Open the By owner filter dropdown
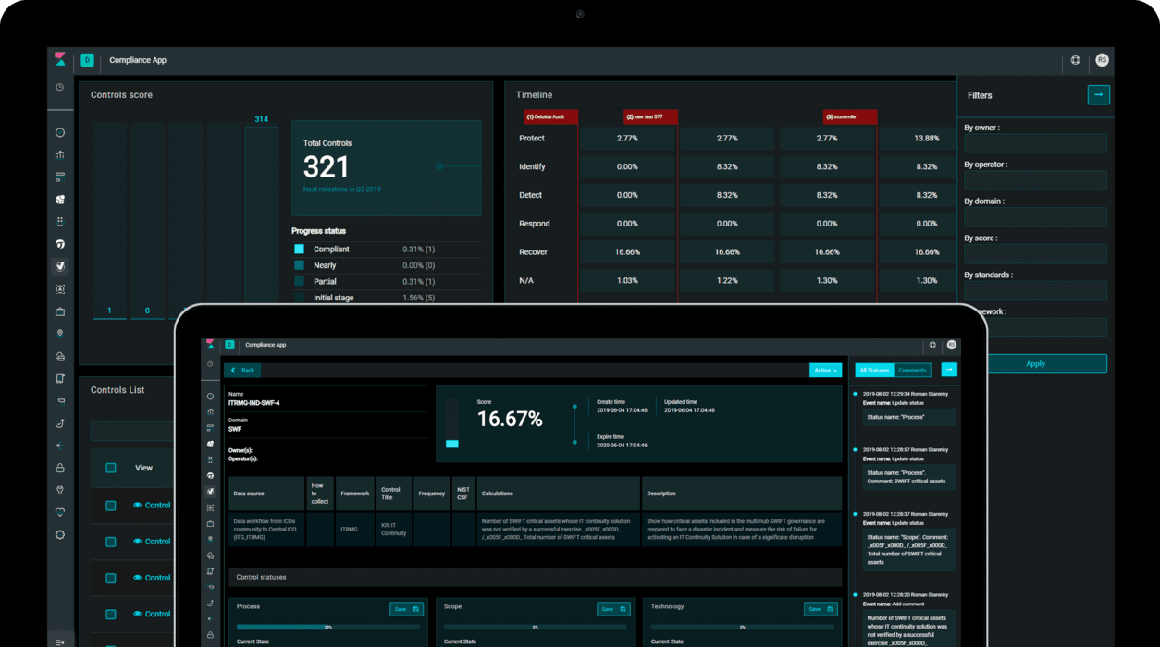The width and height of the screenshot is (1160, 647). point(1035,144)
